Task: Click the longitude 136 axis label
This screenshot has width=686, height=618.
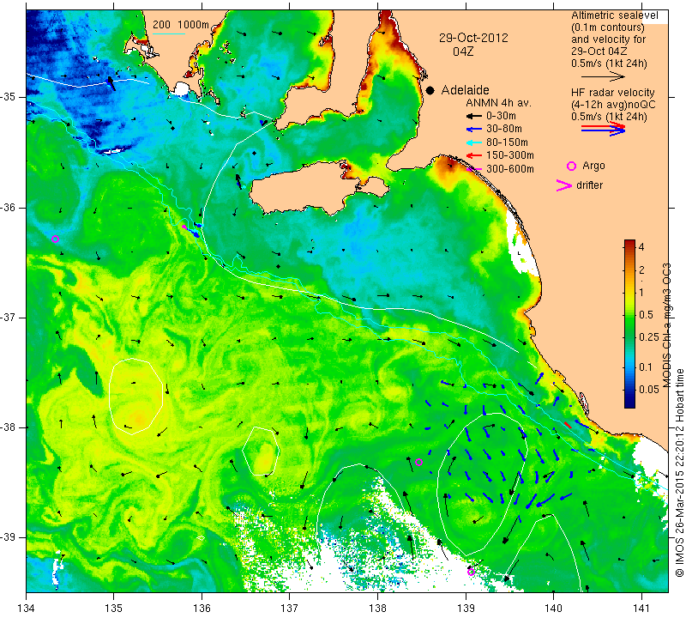Action: point(202,608)
